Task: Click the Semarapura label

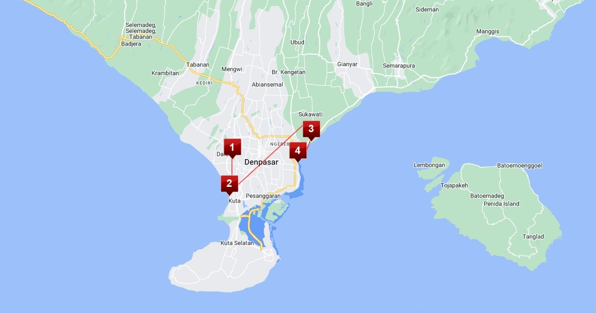Action: point(398,66)
